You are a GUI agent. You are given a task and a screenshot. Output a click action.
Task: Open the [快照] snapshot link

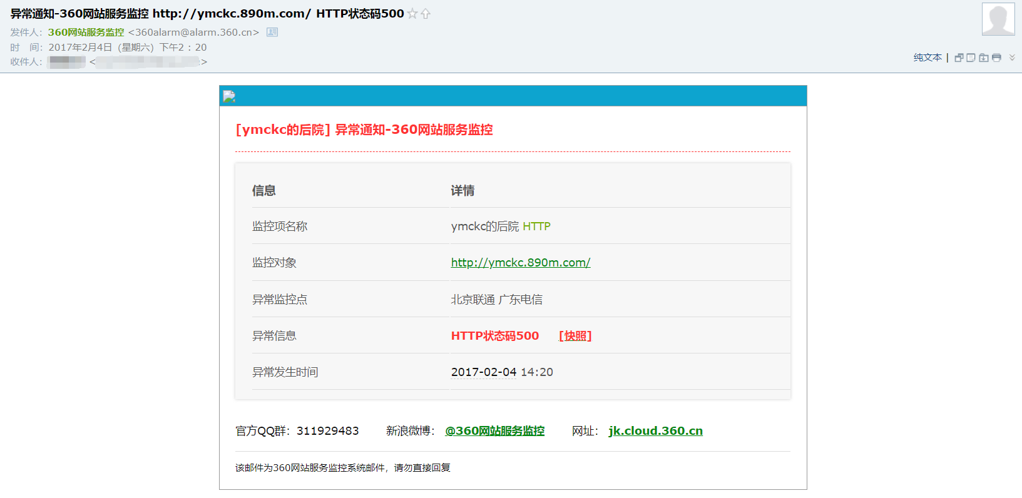pyautogui.click(x=575, y=336)
